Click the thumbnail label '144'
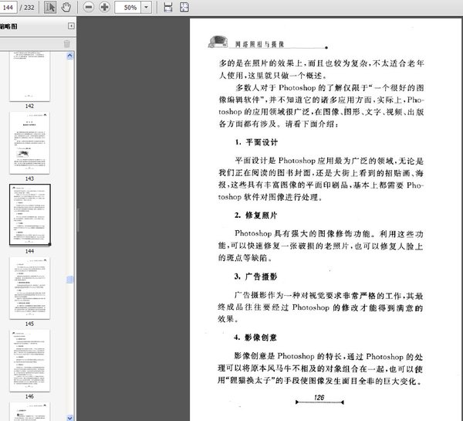The image size is (463, 421). coord(29,251)
